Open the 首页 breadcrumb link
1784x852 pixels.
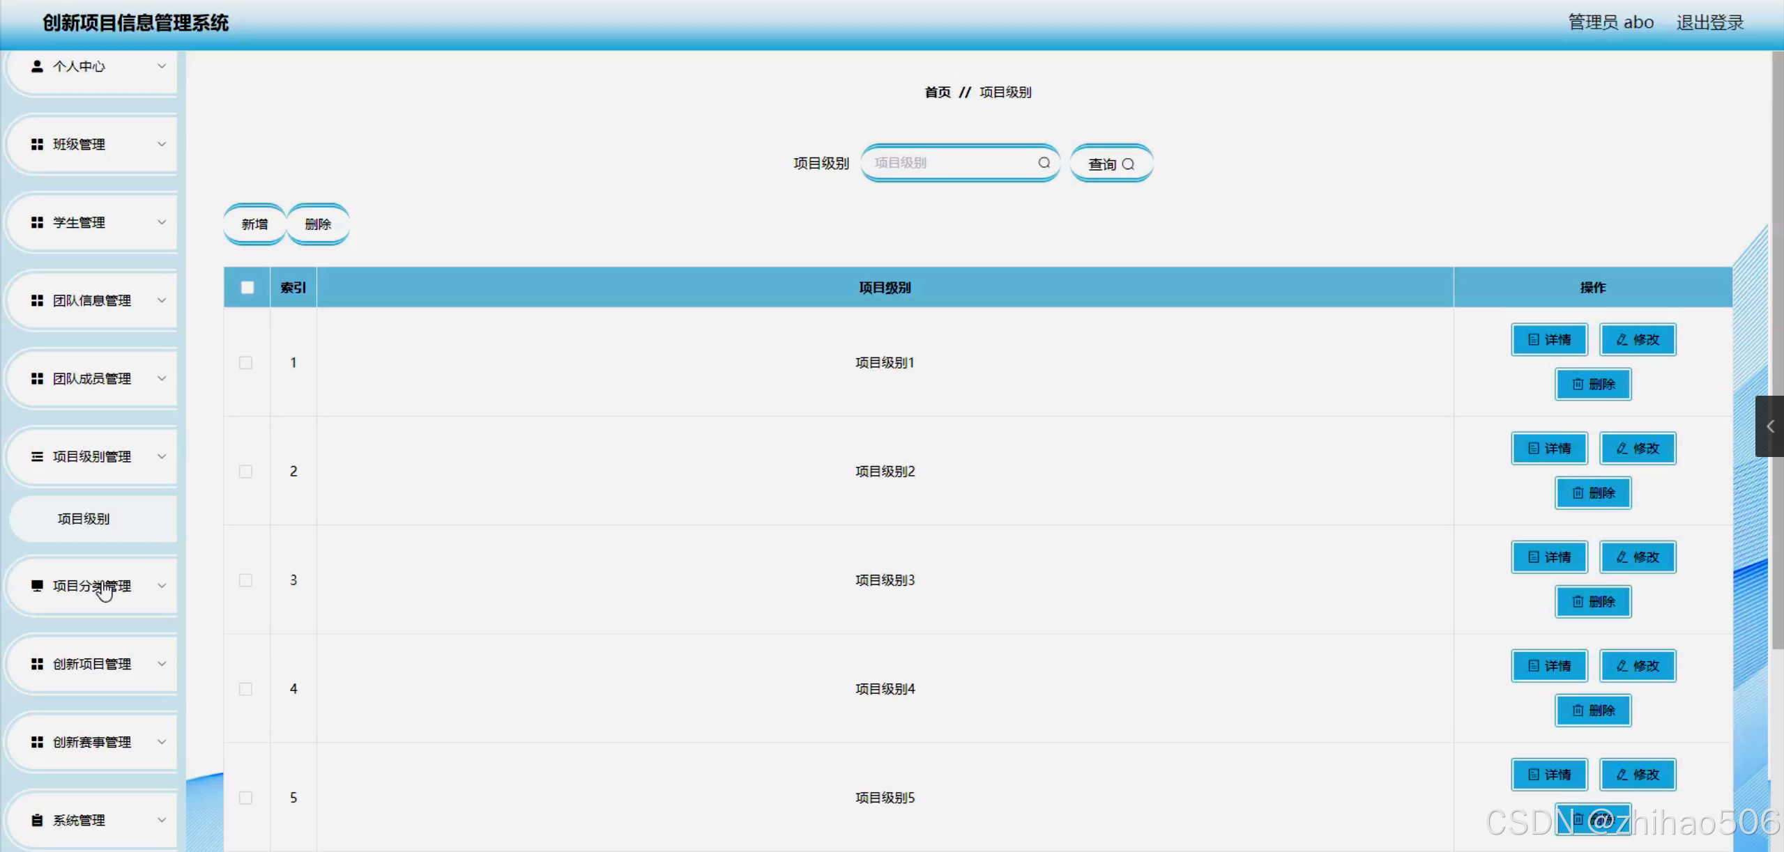[x=937, y=91]
